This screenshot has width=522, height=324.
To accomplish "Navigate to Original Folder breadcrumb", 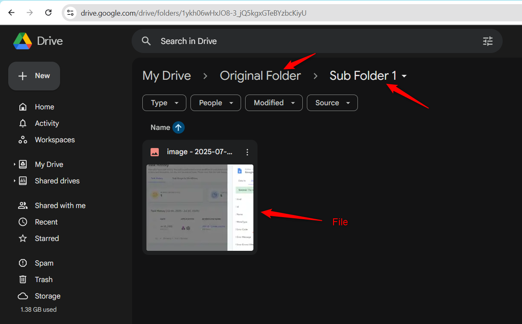I will click(x=260, y=76).
